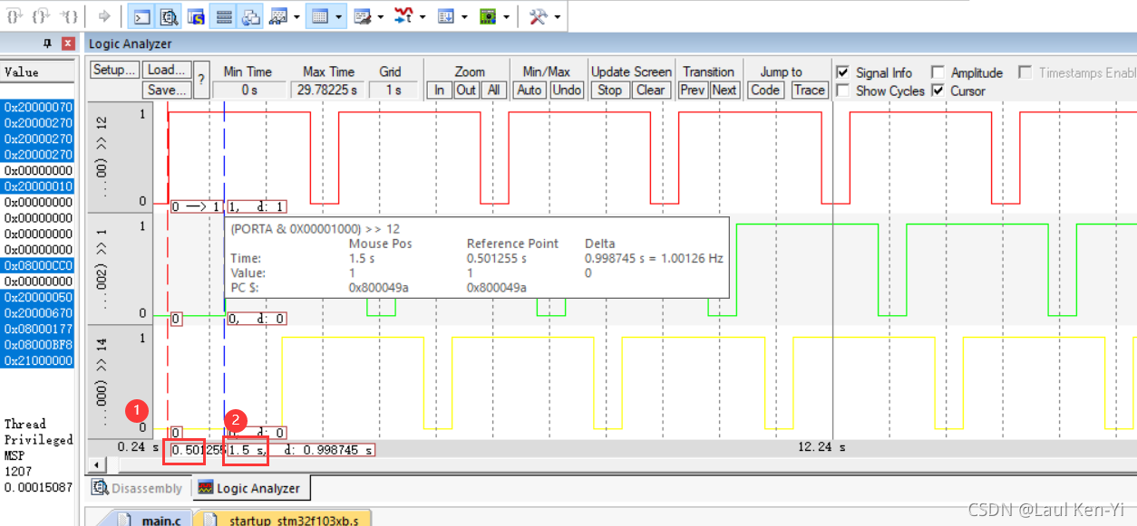
Task: Uncheck the Signal Info checkbox
Action: (842, 72)
